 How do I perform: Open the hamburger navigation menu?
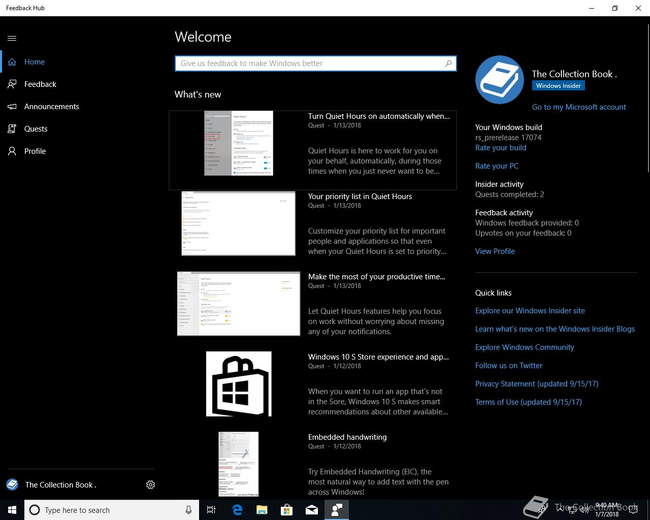[12, 38]
